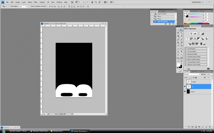
Task: Add a Brightness/Contrast adjustment
Action: [x=191, y=34]
